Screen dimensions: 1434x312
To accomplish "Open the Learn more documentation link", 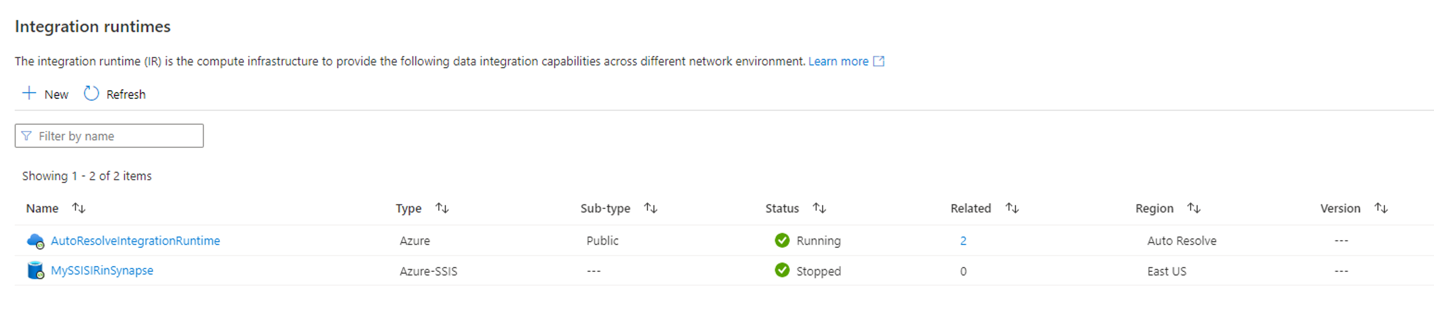I will [838, 61].
